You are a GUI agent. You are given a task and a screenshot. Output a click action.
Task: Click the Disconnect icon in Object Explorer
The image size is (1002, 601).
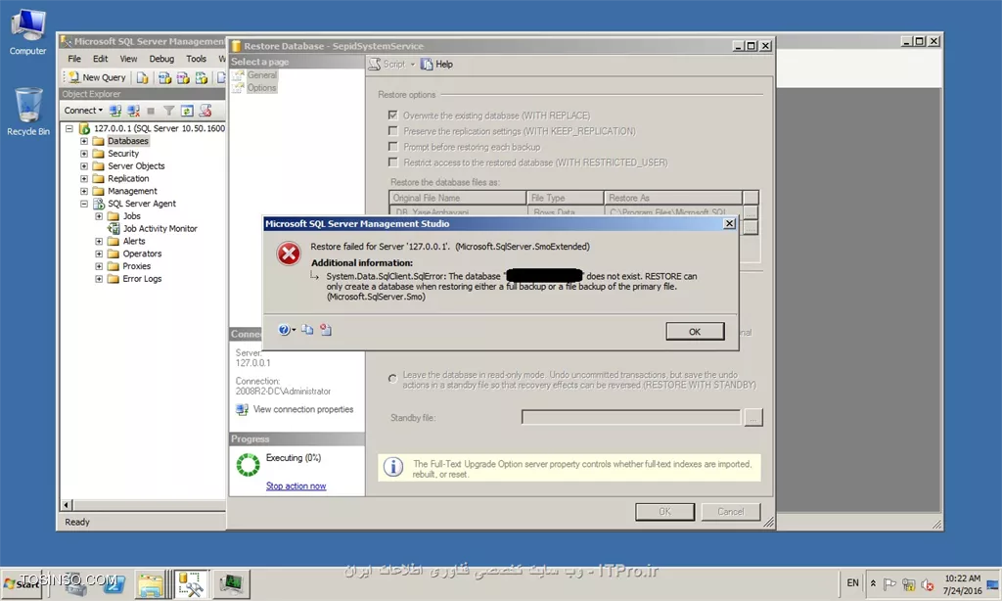click(x=133, y=111)
